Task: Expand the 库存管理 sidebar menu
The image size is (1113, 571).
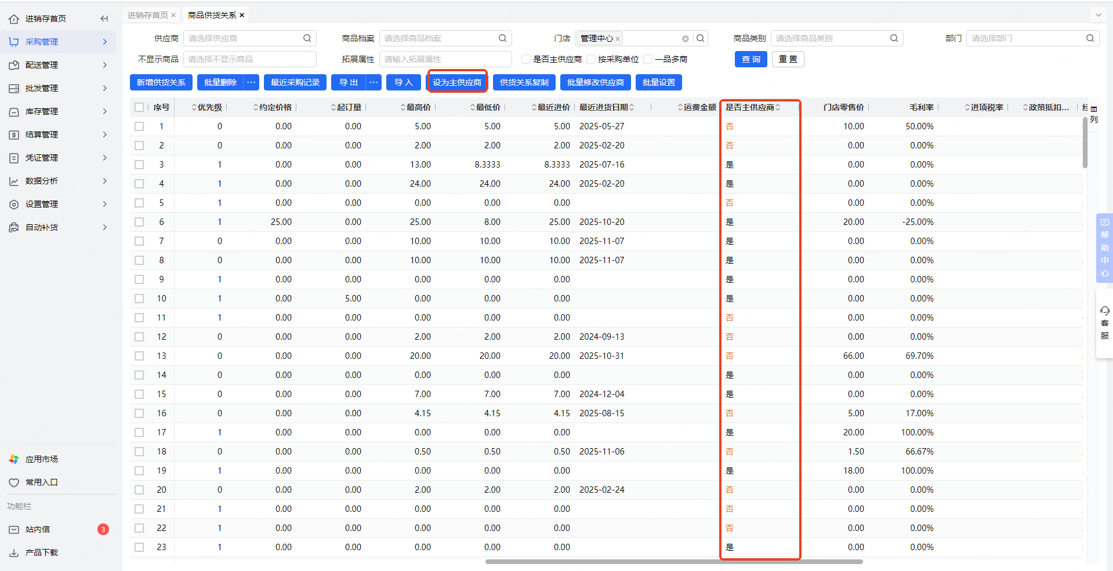Action: pyautogui.click(x=58, y=111)
